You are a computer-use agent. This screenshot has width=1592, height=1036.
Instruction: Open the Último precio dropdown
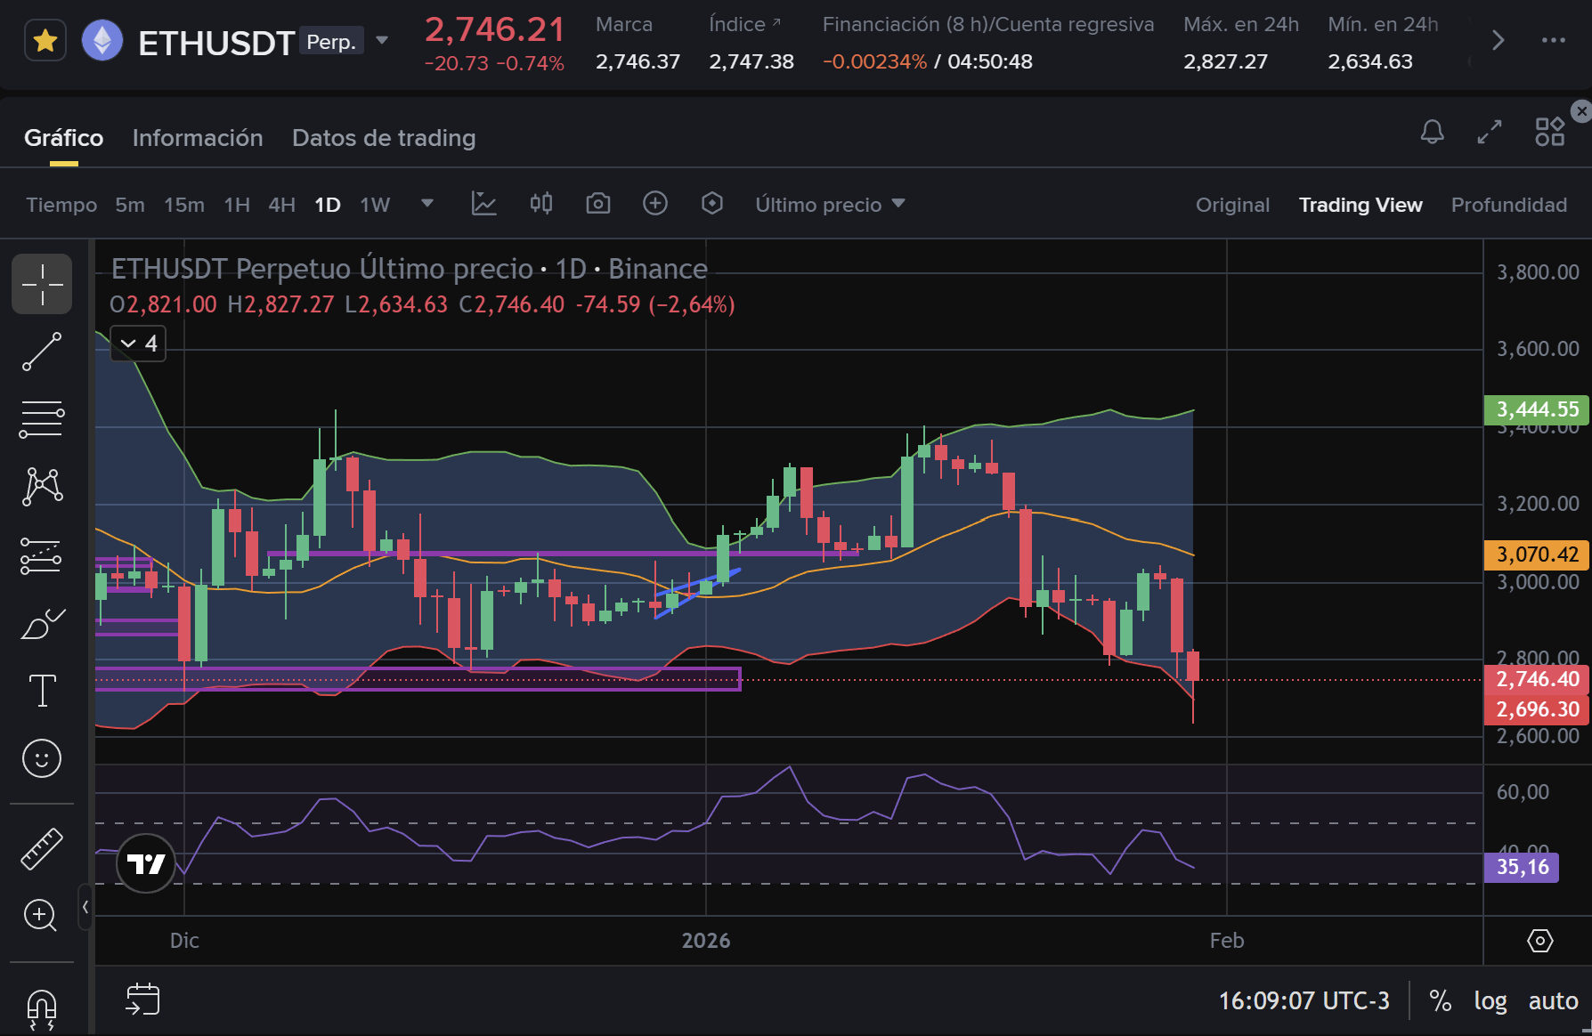[x=830, y=205]
